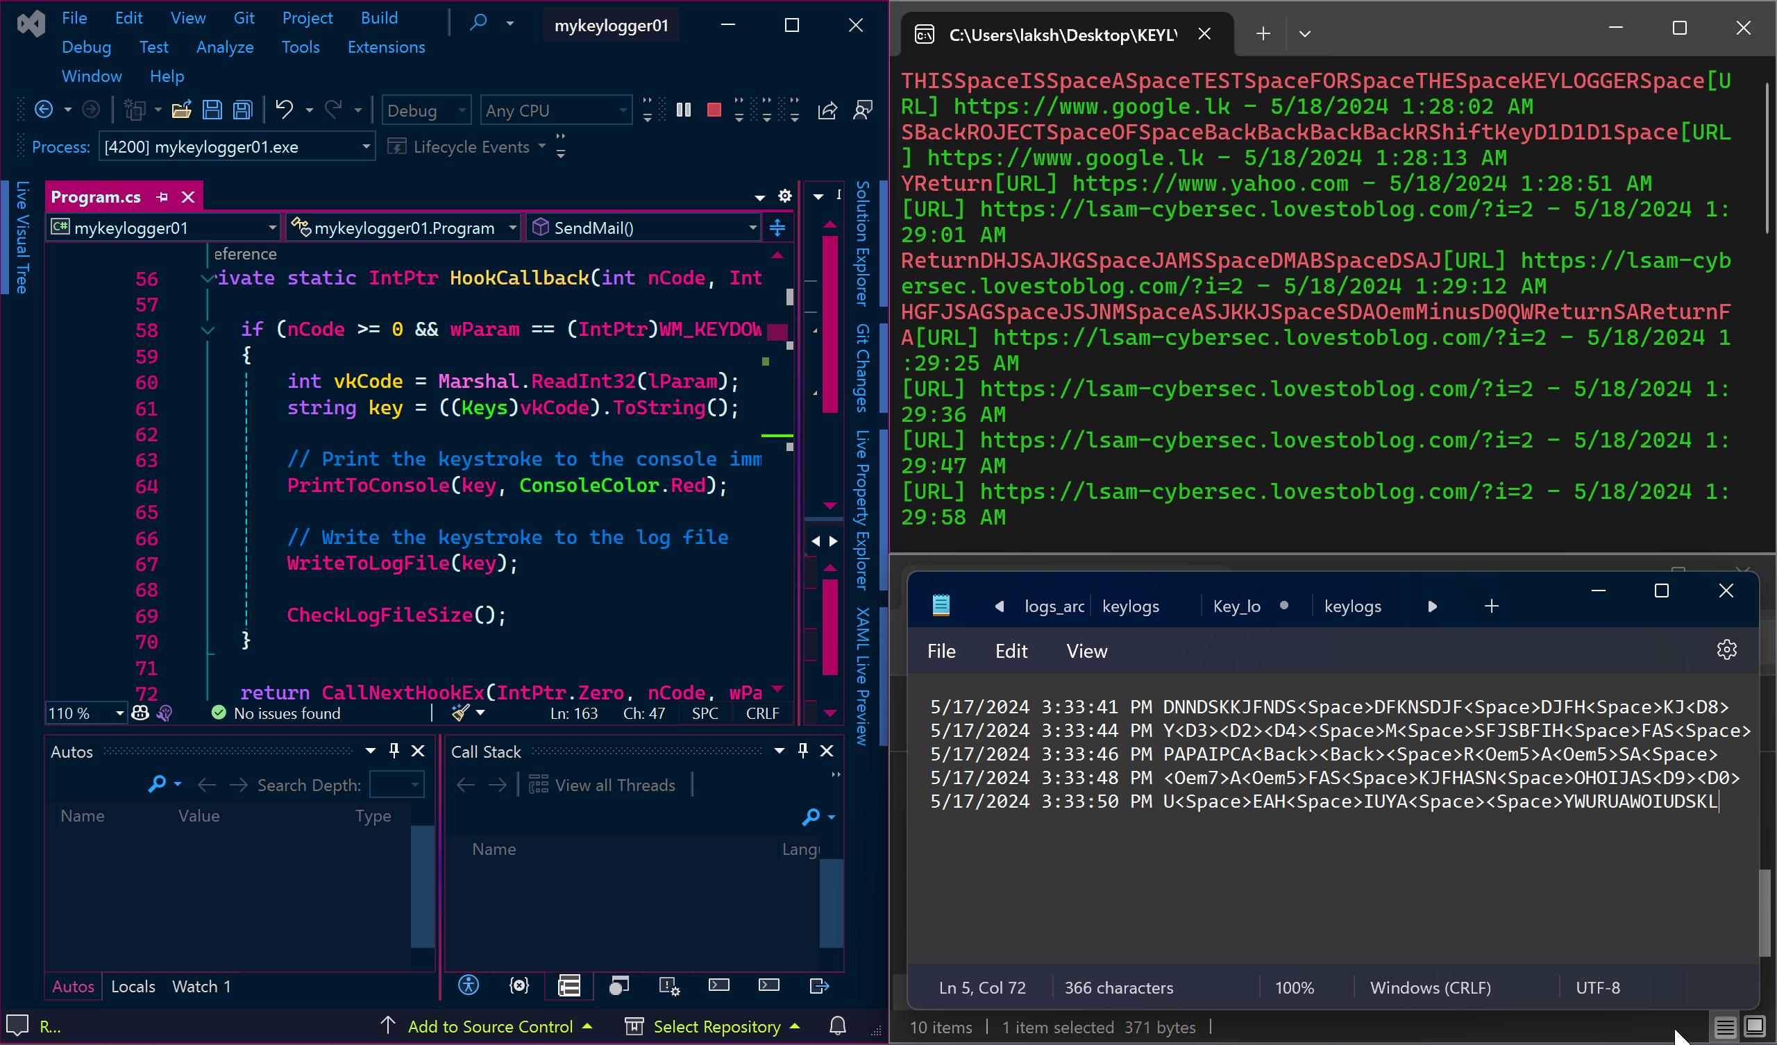Toggle auto-hide pin on Call Stack panel
Image resolution: width=1777 pixels, height=1045 pixels.
tap(802, 751)
